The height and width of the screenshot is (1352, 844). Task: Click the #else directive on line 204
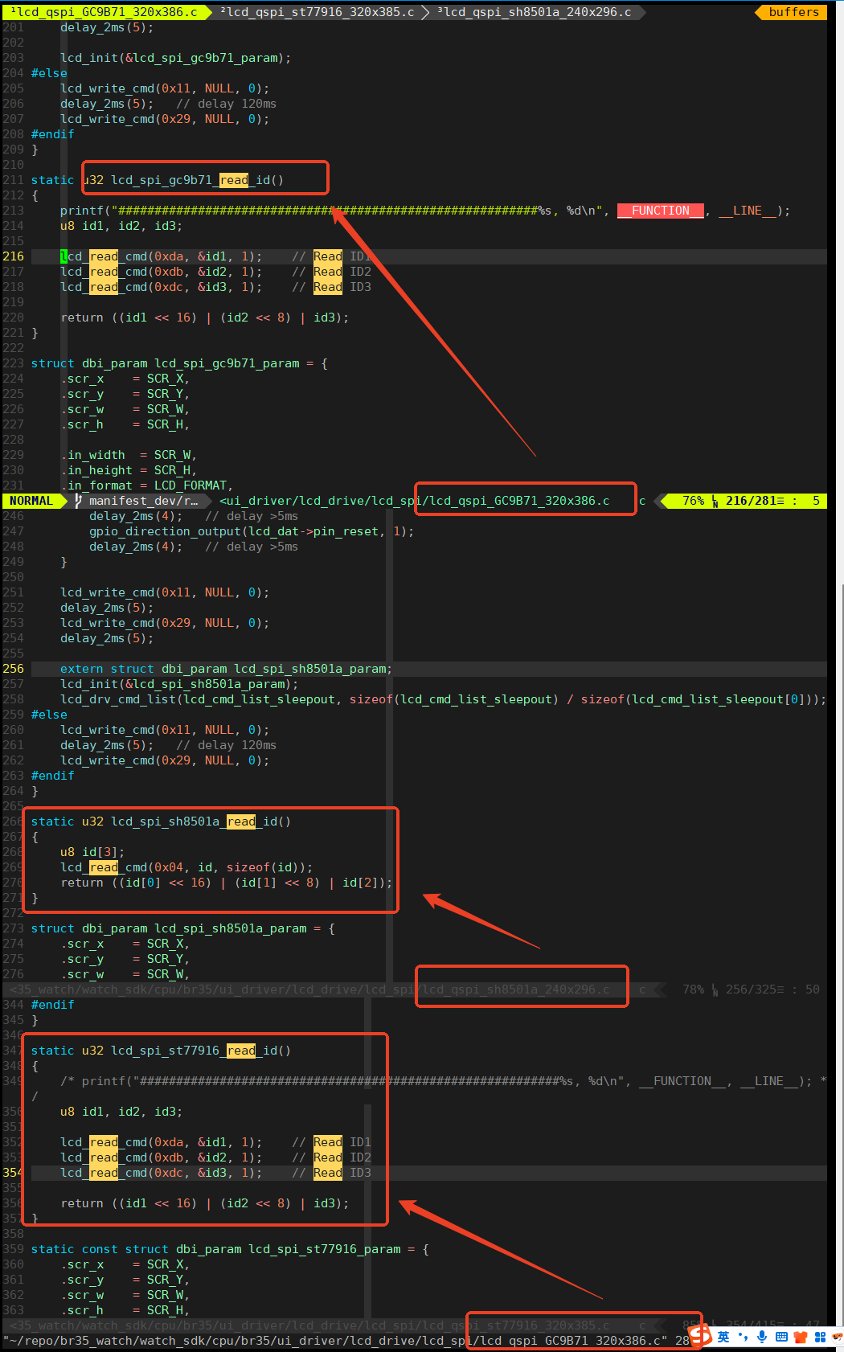pos(49,73)
